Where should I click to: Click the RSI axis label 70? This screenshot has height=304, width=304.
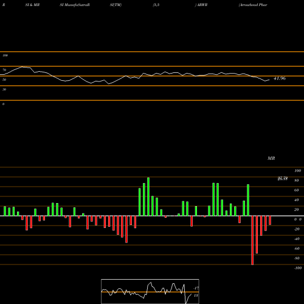(x=4, y=70)
